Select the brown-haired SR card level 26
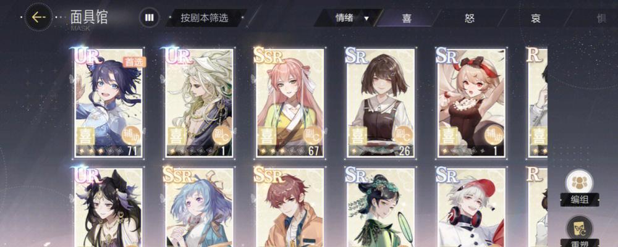The image size is (618, 247). tap(380, 103)
